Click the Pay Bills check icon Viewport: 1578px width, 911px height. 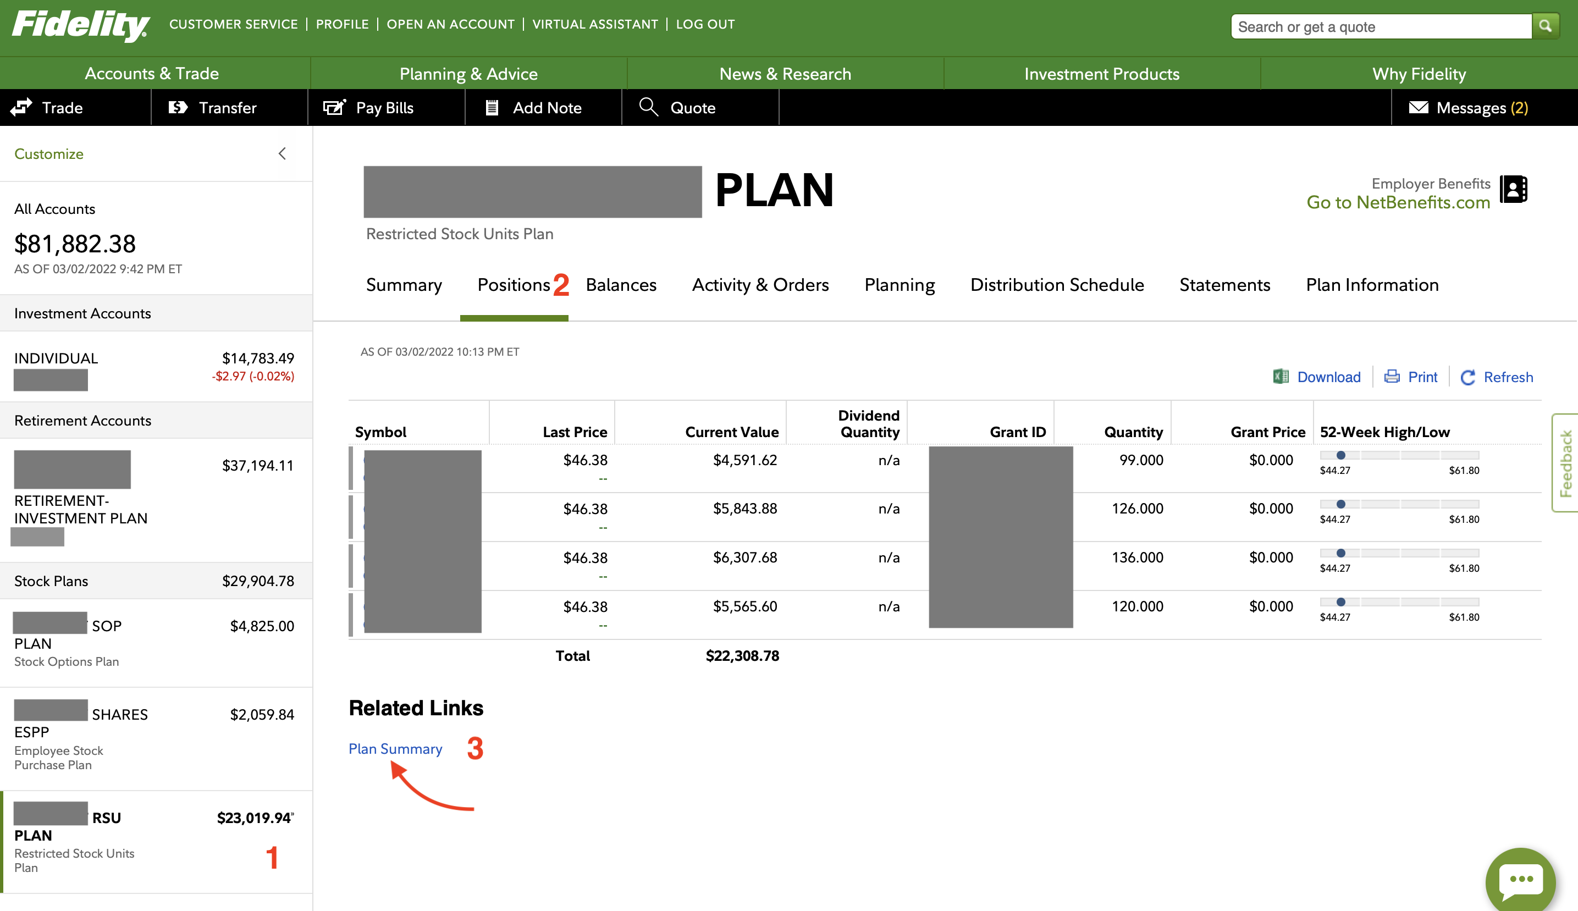[334, 107]
